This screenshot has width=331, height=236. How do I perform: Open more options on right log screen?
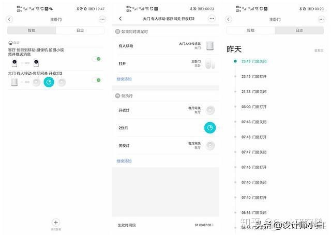point(321,20)
